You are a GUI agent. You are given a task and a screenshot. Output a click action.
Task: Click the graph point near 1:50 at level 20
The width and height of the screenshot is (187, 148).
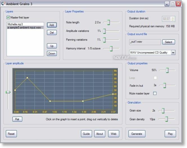83,101
